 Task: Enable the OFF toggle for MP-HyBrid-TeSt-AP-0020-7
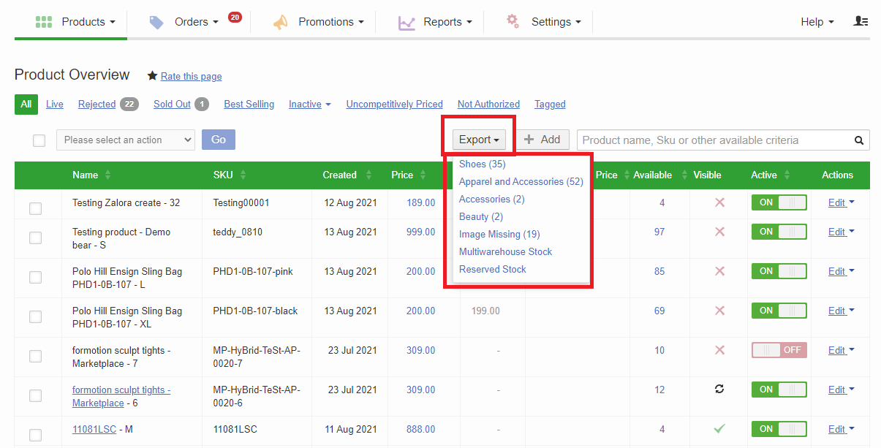coord(779,350)
